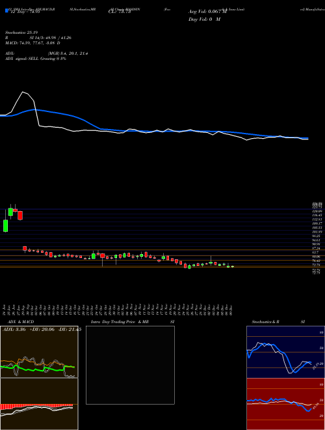Image resolution: width=325 pixels, height=430 pixels.
Task: Open the empty Intra Day Trading panel
Action: [x=130, y=365]
